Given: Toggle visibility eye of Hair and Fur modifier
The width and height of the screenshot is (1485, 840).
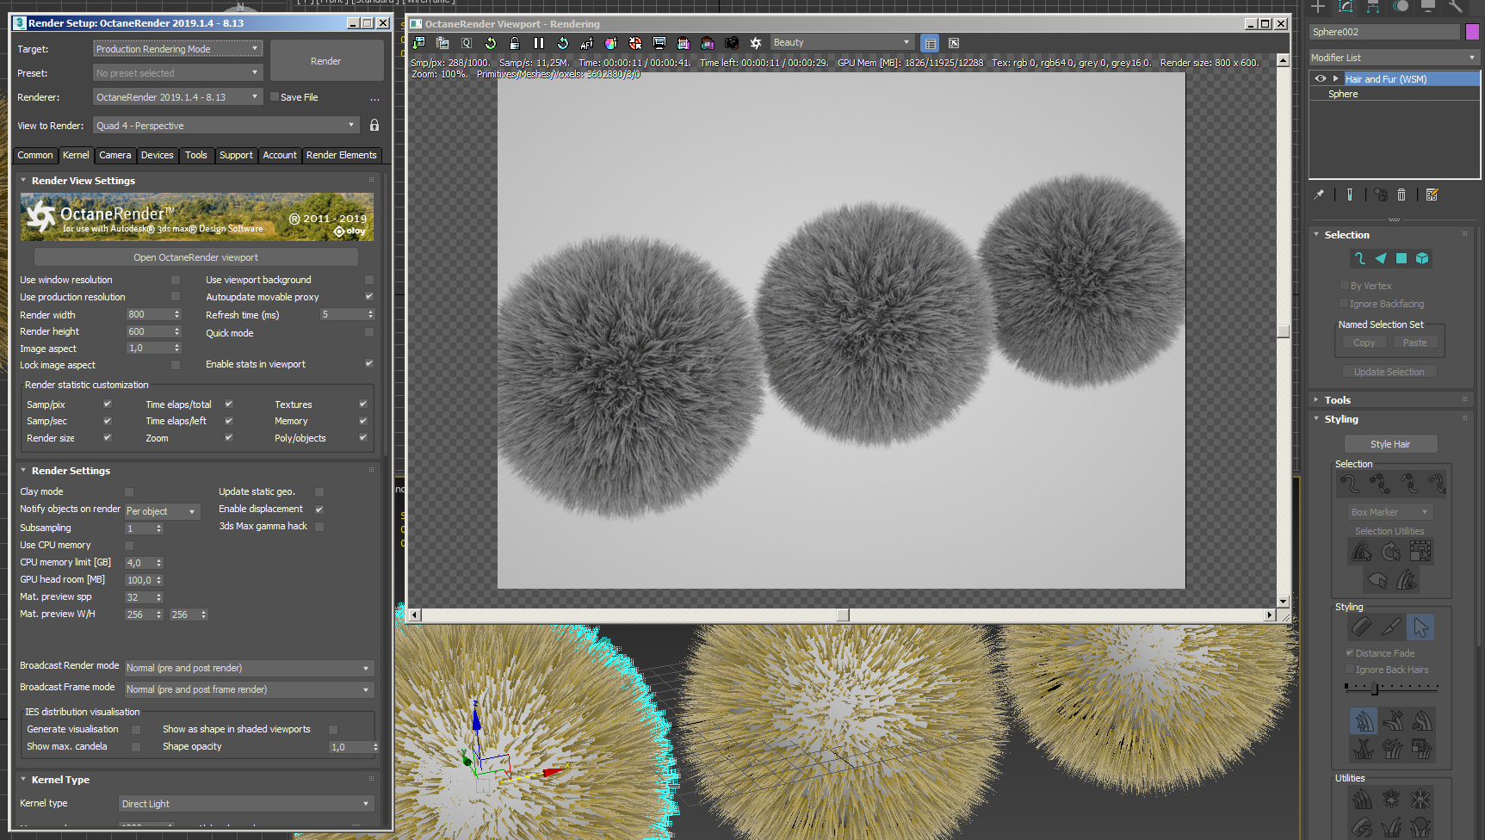Looking at the screenshot, I should tap(1320, 78).
